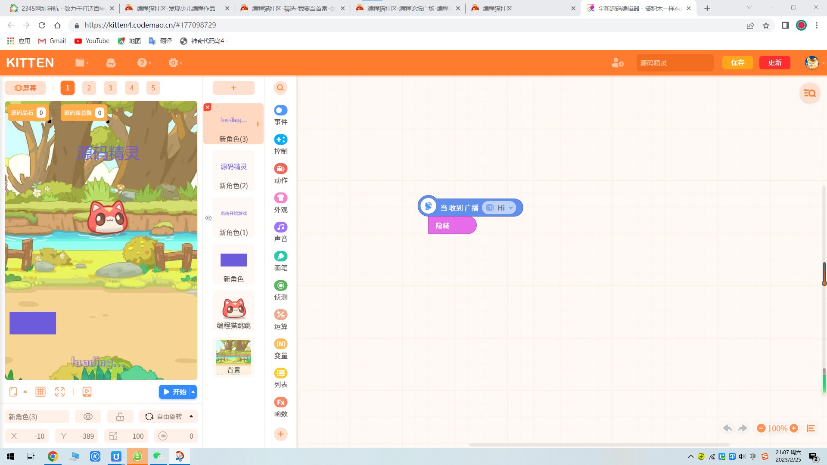This screenshot has width=827, height=465.
Task: Open the 动作 (Motion) block category
Action: tap(280, 174)
